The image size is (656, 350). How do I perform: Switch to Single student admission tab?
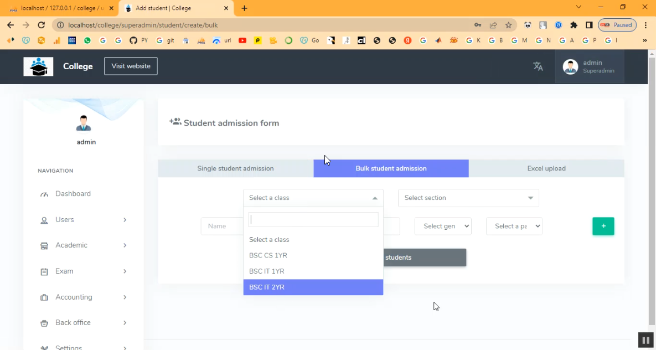pos(235,168)
